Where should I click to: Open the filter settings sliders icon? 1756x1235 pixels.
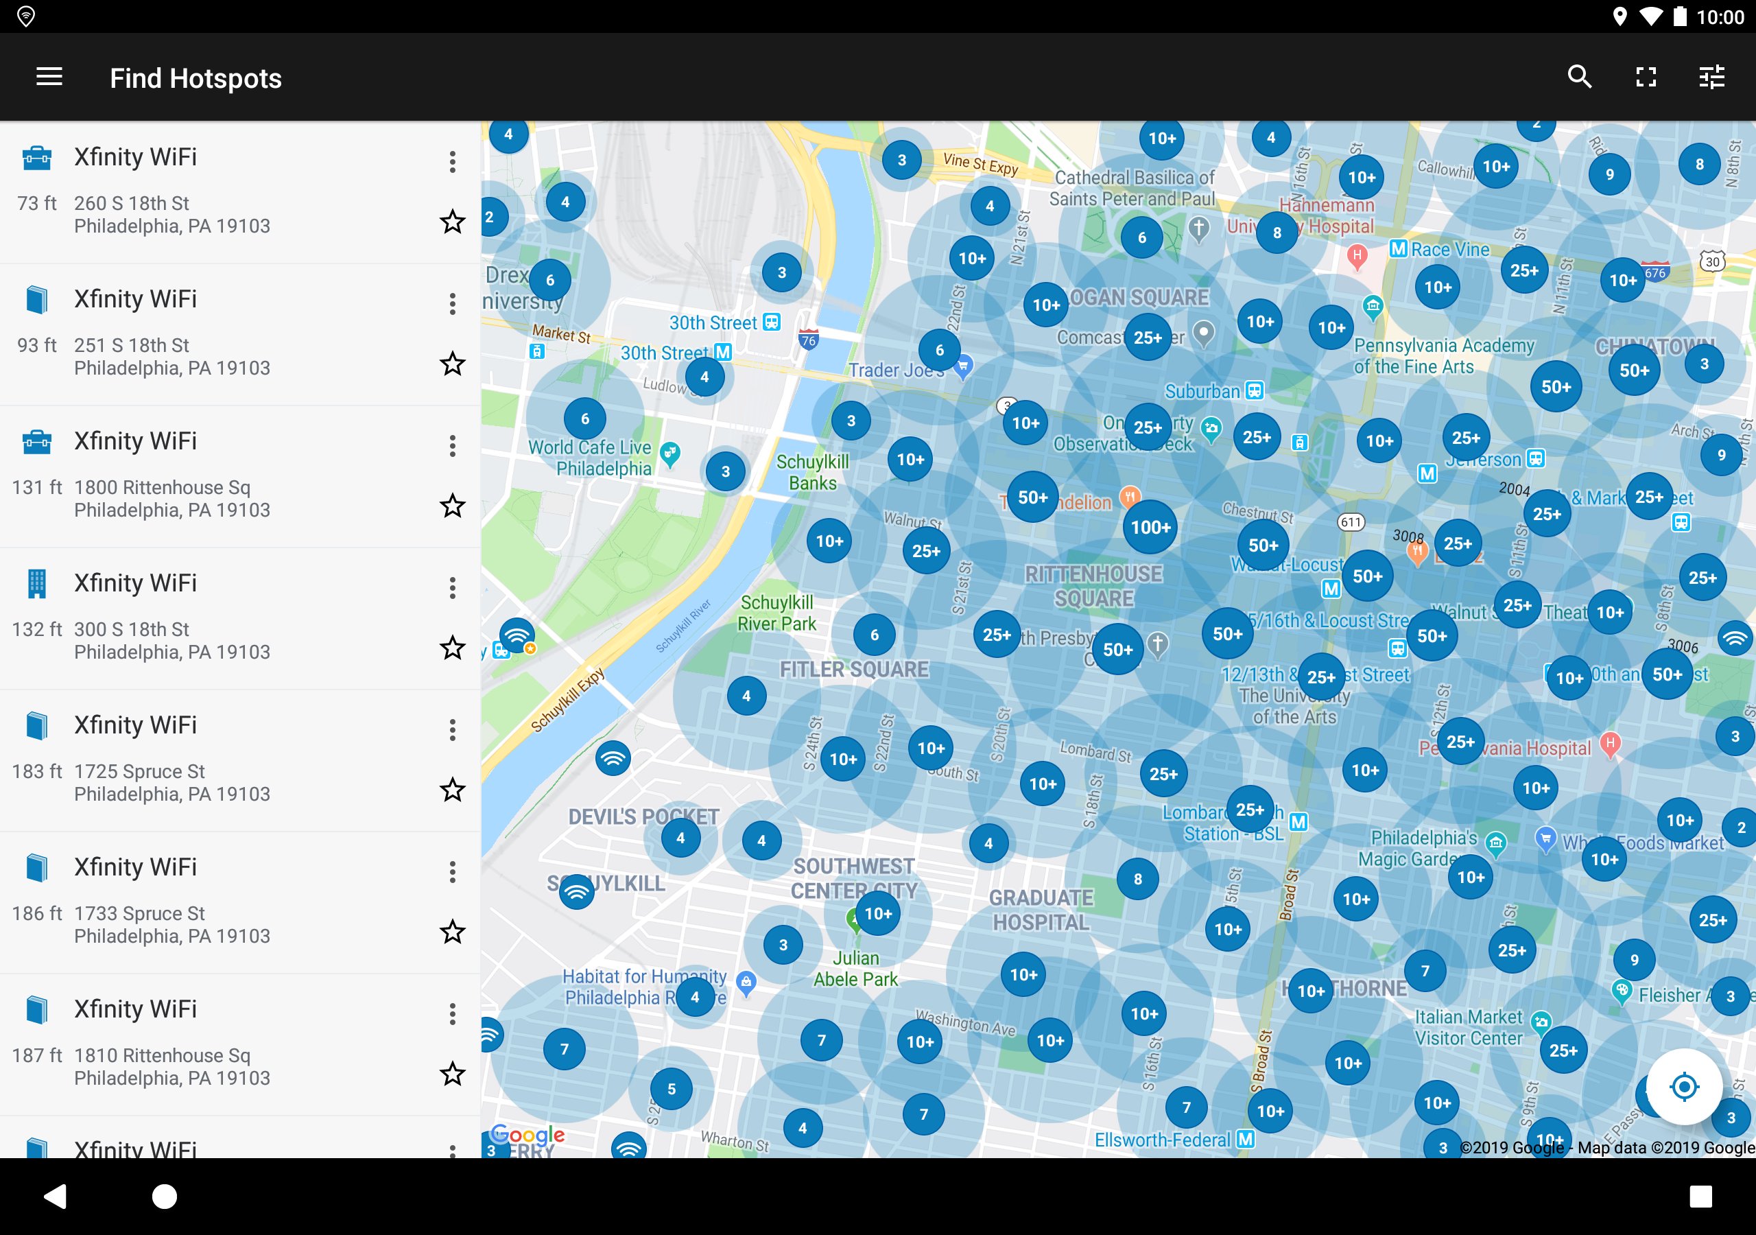click(1711, 78)
